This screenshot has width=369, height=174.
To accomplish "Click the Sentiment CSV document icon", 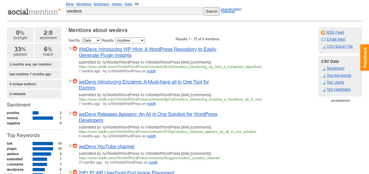I will pos(323,69).
